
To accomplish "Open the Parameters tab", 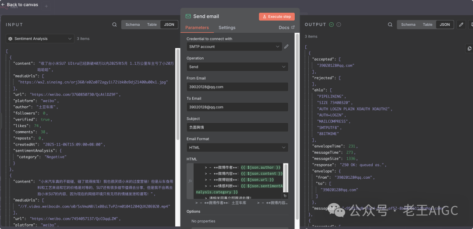I will pyautogui.click(x=197, y=28).
